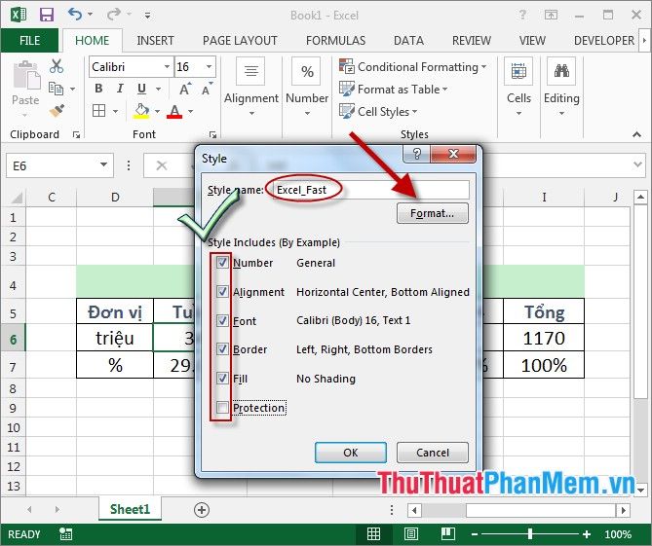
Task: Open the Cells group icon
Action: tap(518, 71)
